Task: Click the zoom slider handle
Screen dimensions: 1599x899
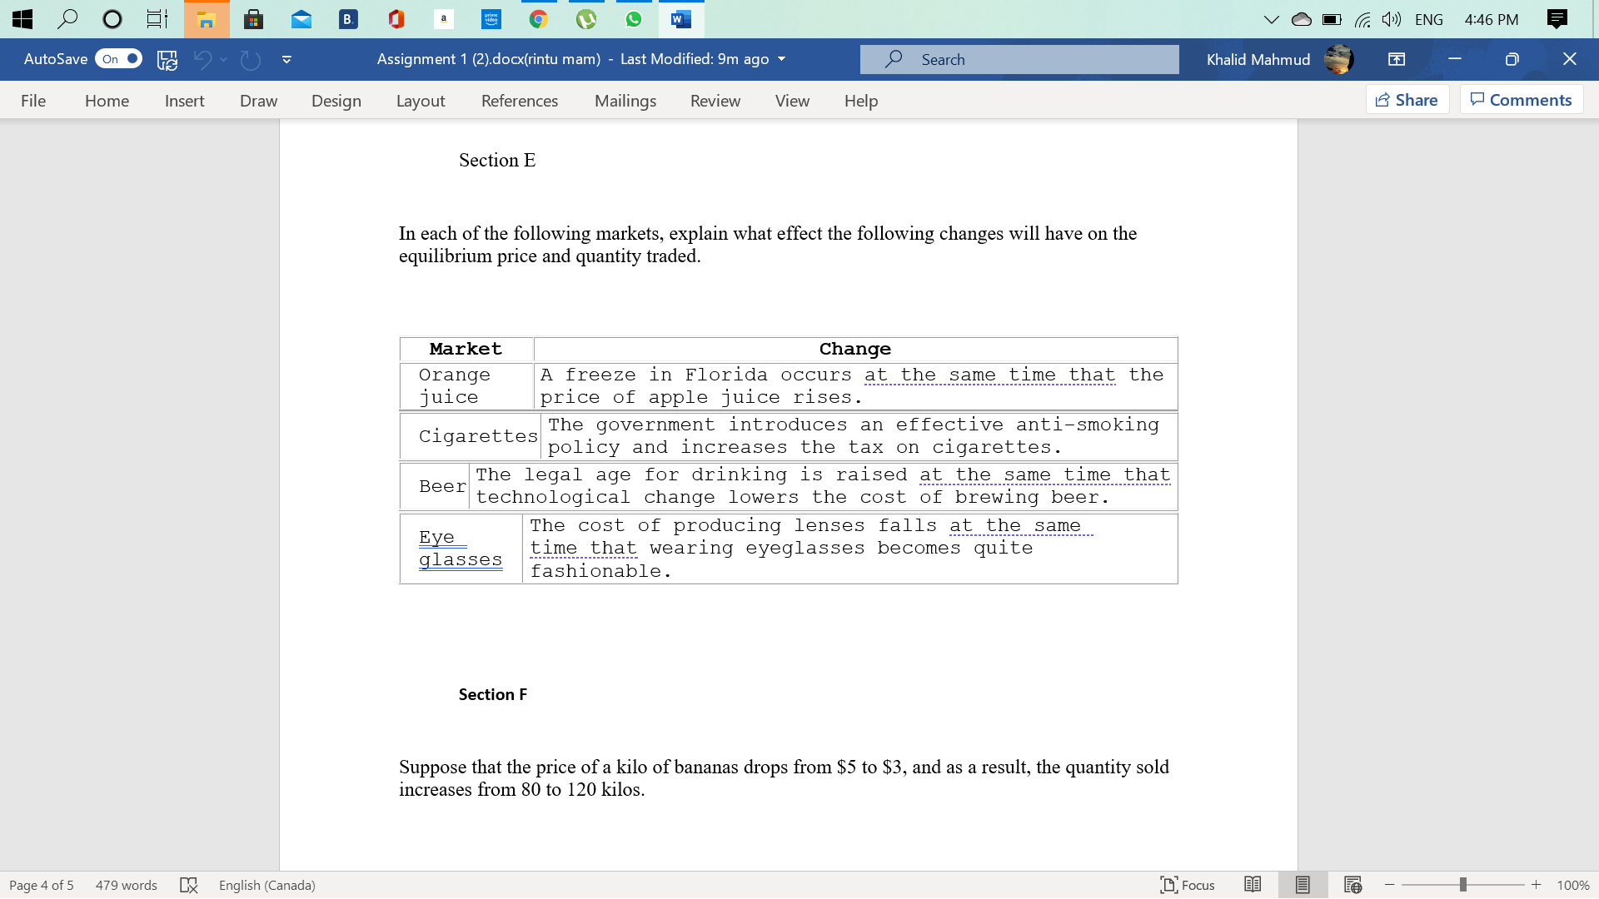Action: click(1462, 885)
